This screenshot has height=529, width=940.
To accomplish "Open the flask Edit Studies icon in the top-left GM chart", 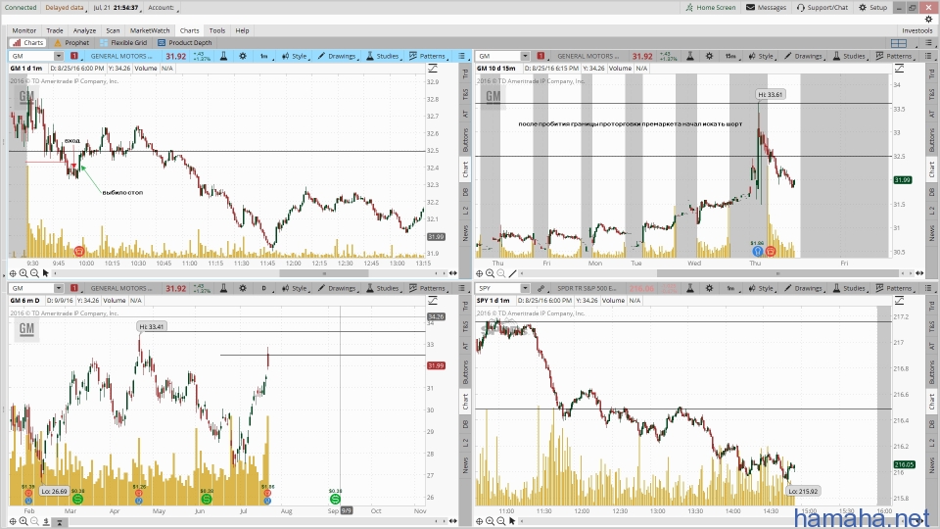I will [223, 56].
